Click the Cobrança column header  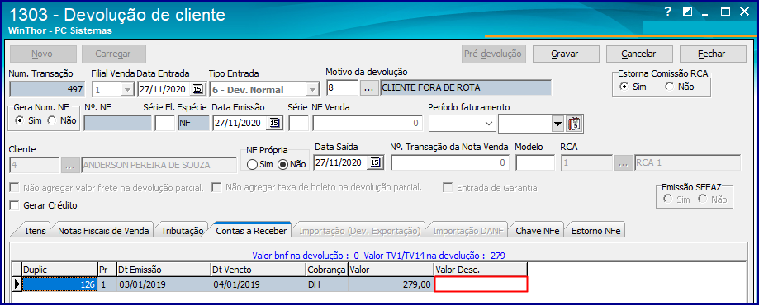(x=327, y=270)
